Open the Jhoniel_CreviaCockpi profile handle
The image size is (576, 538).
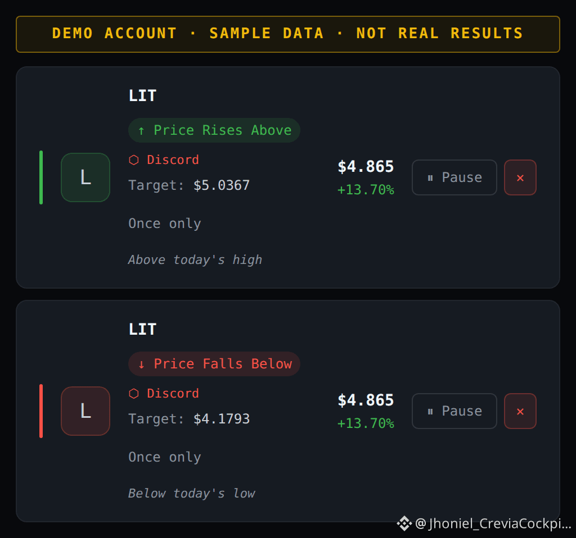coord(493,523)
